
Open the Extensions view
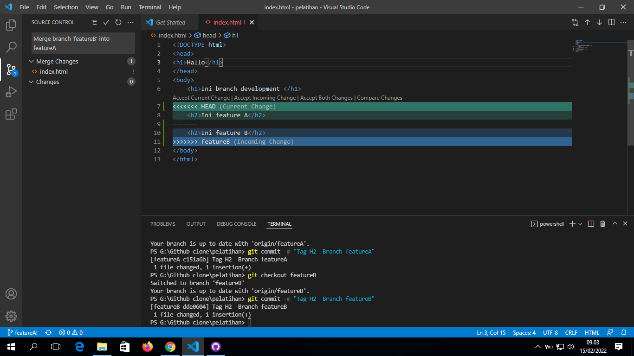pos(11,114)
